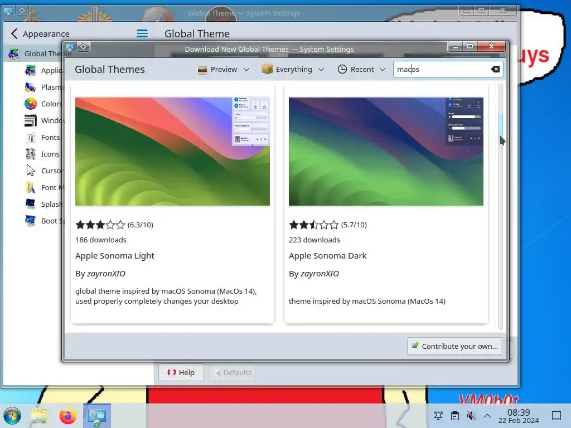The width and height of the screenshot is (571, 428).
Task: Click the Defaults button in System Settings
Action: point(233,372)
